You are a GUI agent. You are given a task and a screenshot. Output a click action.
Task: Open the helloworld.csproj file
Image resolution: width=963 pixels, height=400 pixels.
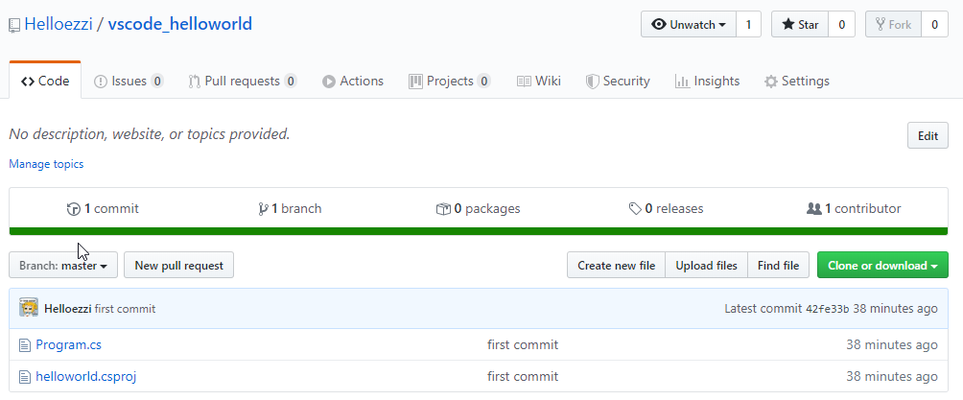(86, 376)
